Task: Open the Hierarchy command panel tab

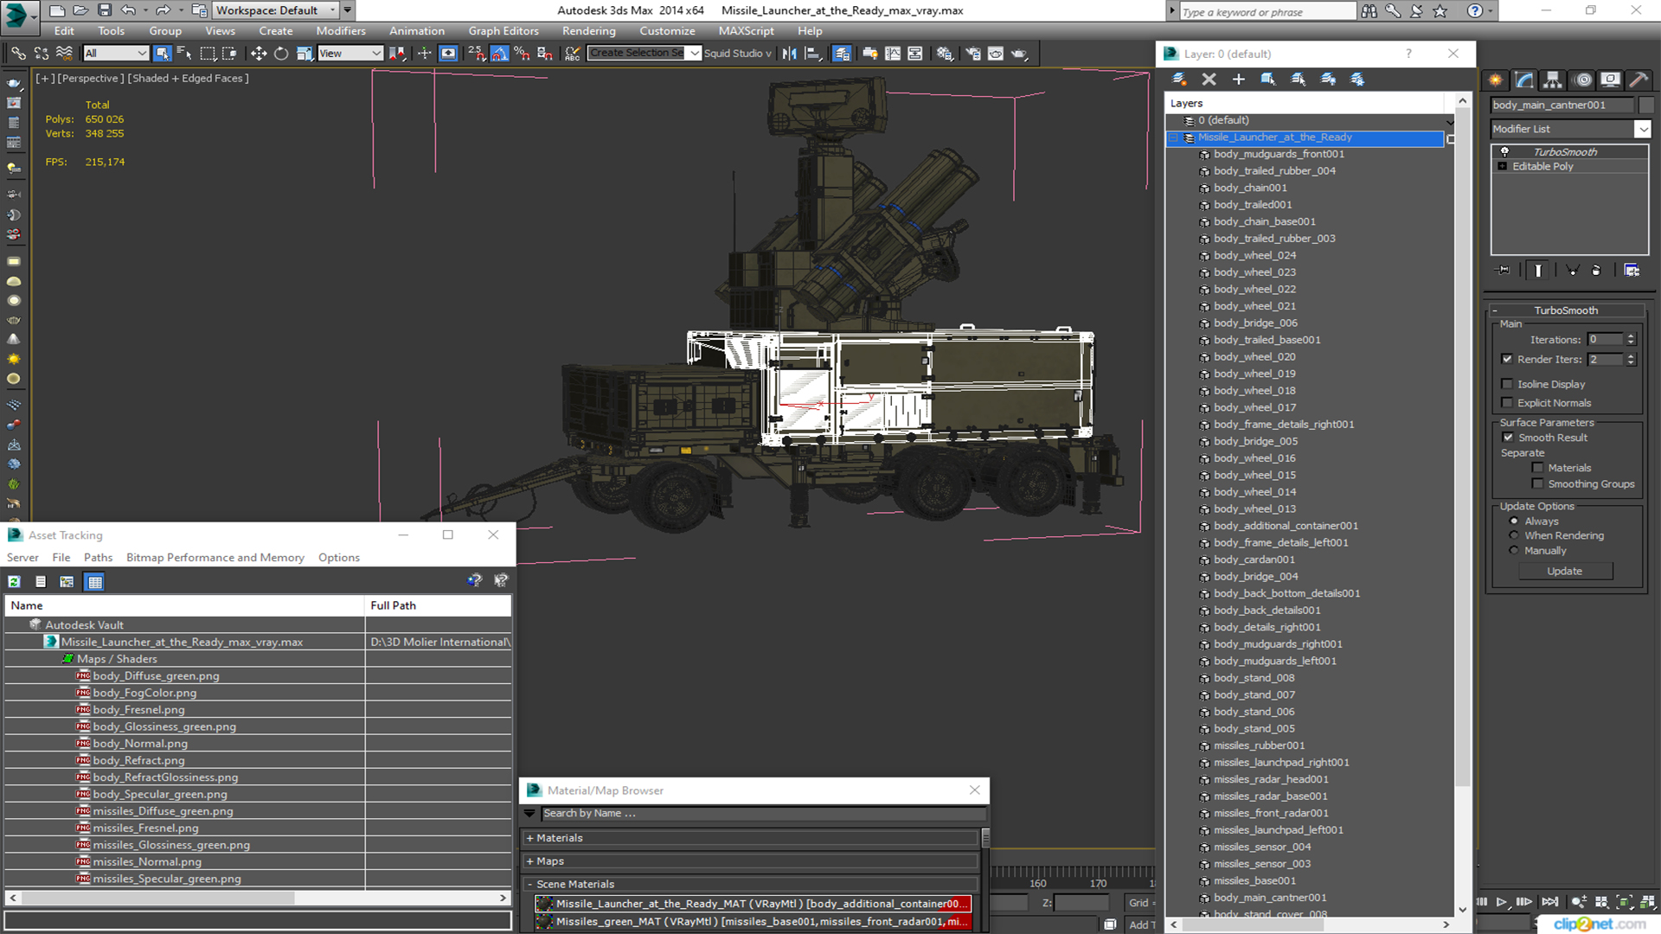Action: (x=1553, y=80)
